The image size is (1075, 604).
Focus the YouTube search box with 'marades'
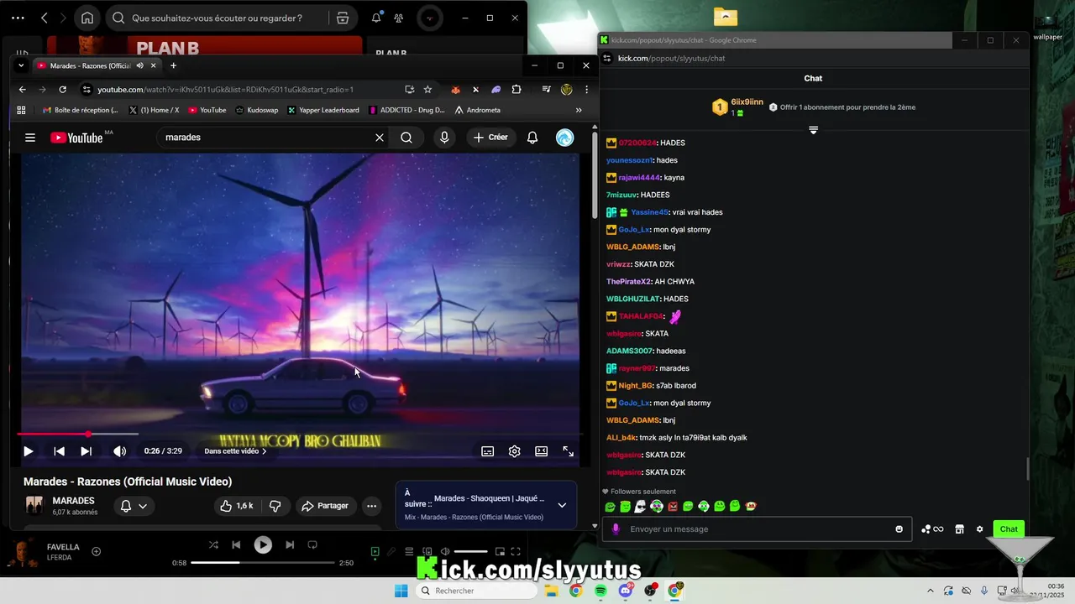[x=265, y=138]
